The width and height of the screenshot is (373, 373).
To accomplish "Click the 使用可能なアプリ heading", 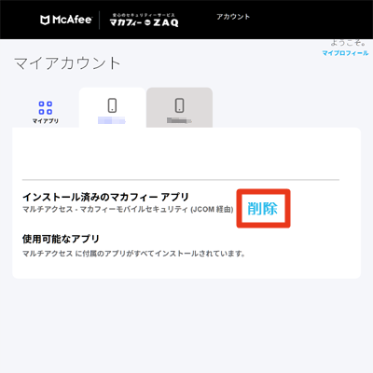I will tap(61, 239).
